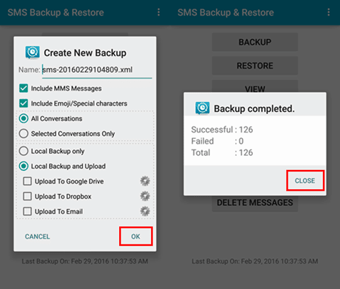Click app icon in Create New Backup dialog
340x289 pixels.
pyautogui.click(x=33, y=52)
